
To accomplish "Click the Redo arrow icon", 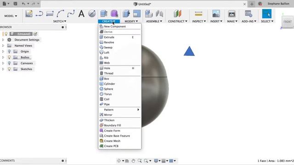I will (34, 4).
